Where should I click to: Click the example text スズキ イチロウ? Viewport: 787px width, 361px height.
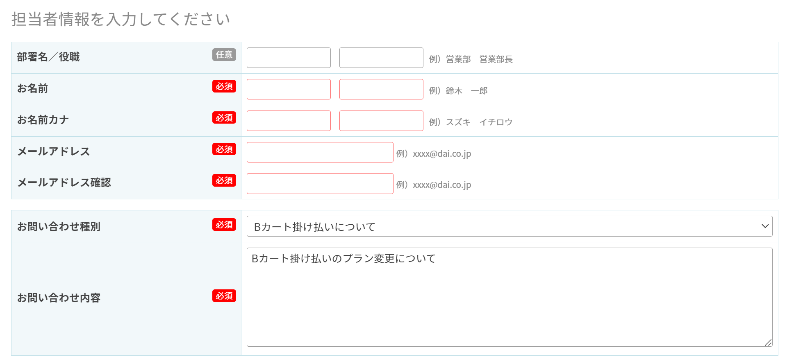click(x=479, y=122)
